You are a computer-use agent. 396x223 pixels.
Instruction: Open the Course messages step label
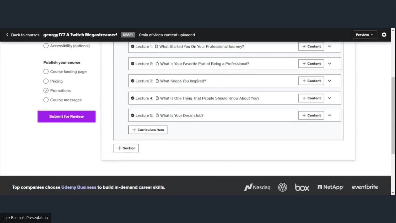pos(66,100)
